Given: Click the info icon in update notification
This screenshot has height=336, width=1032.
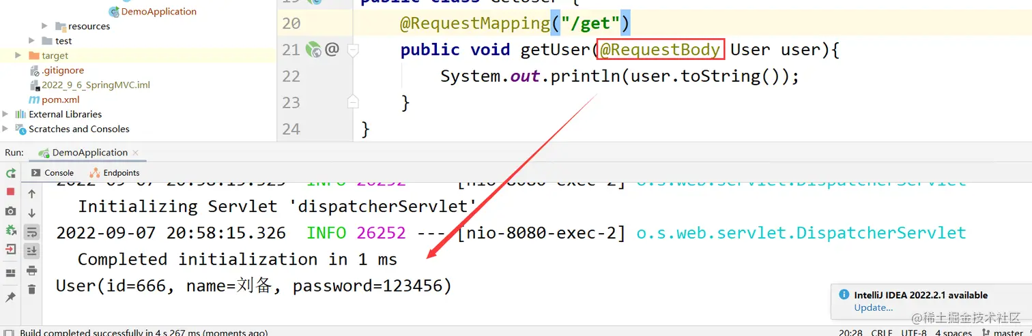Looking at the screenshot, I should pyautogui.click(x=843, y=295).
